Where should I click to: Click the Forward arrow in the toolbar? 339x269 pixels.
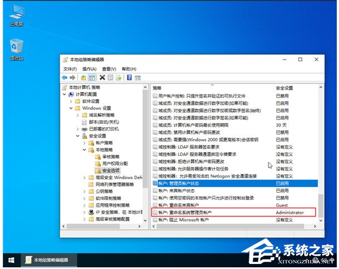coord(73,77)
